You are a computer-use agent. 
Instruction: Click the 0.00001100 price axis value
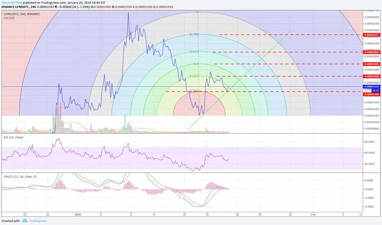372,115
